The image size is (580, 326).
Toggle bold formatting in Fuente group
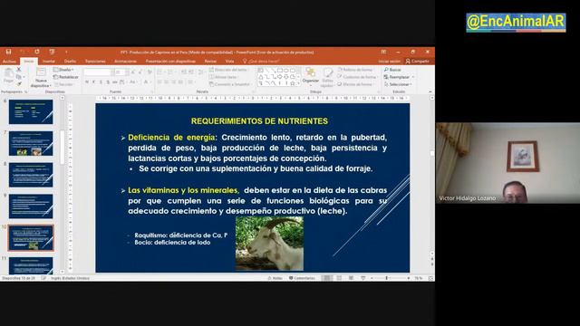click(87, 82)
